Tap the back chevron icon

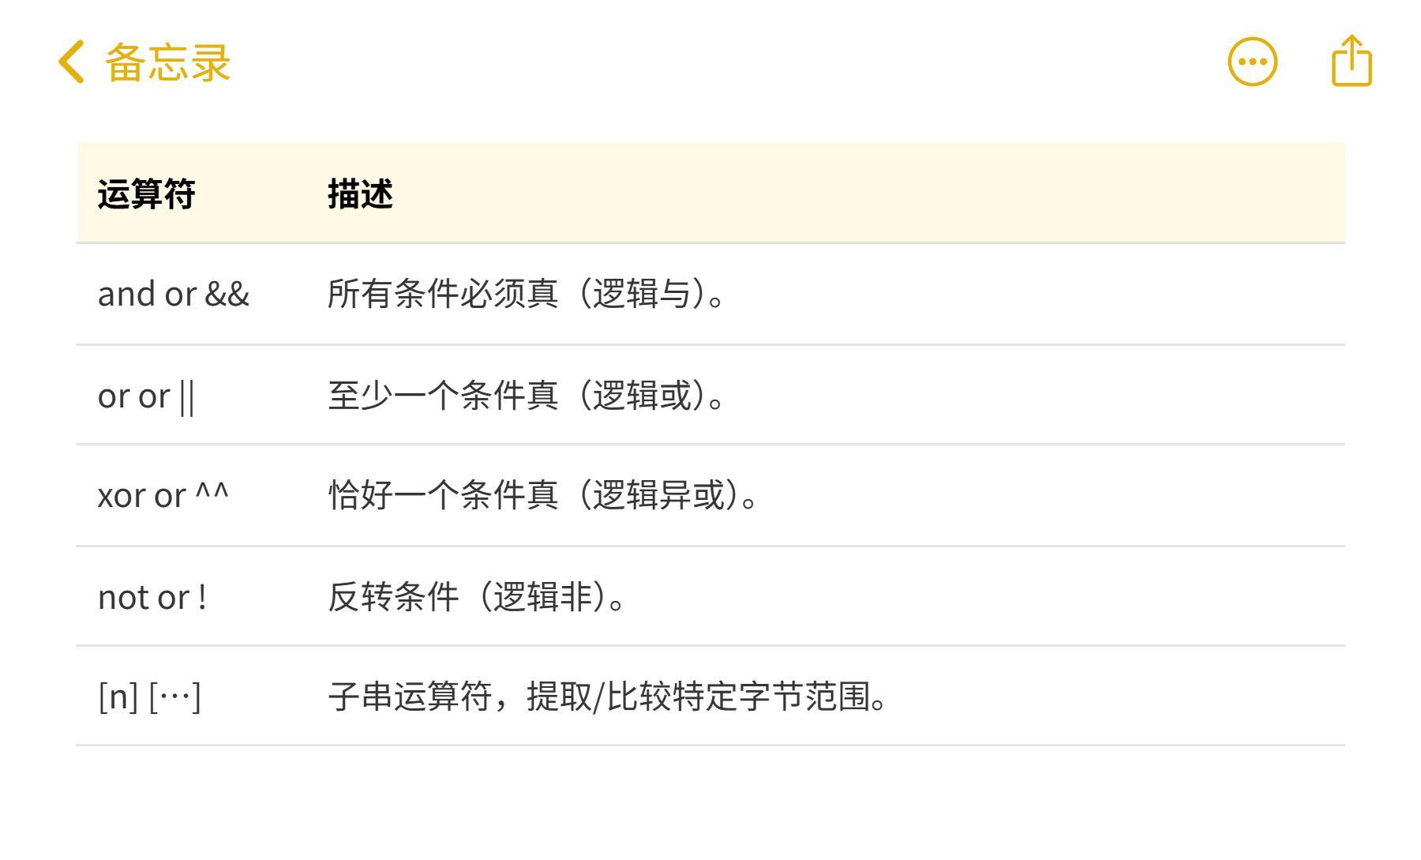coord(71,62)
